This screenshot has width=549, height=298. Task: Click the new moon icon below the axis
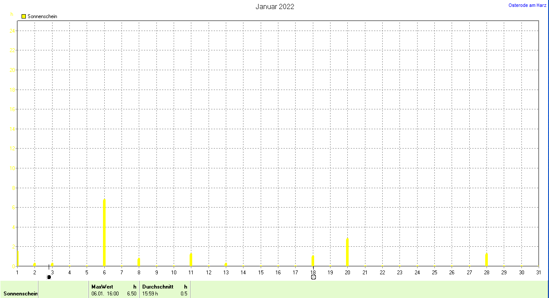(49, 277)
